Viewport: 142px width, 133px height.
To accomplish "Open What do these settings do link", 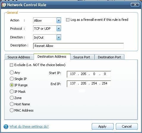I will [29, 126].
